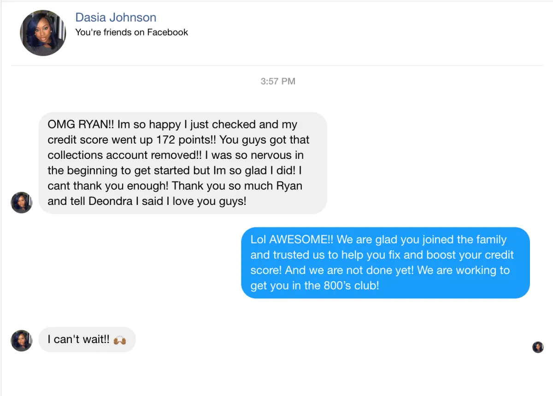553x396 pixels.
Task: Click the tiny seen-receipt avatar icon
Action: [x=538, y=347]
